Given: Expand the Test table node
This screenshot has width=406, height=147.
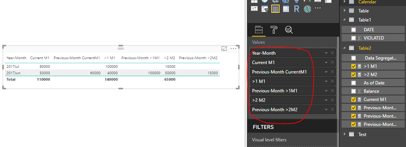Looking at the screenshot, I should [x=344, y=134].
